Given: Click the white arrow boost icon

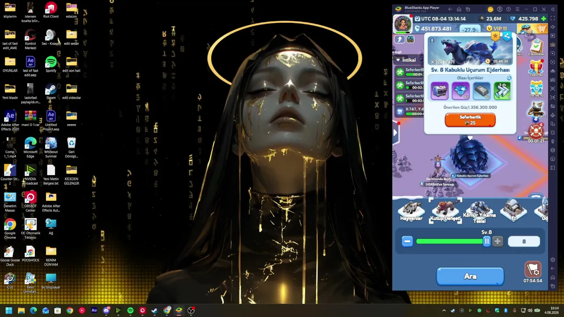Looking at the screenshot, I should click(x=400, y=39).
